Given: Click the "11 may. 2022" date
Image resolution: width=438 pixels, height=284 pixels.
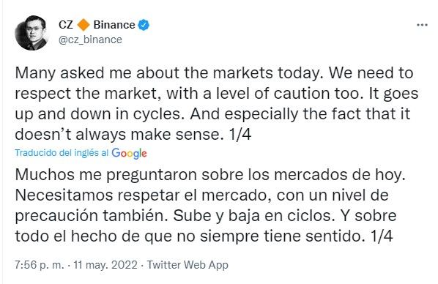Looking at the screenshot, I should [x=105, y=265].
